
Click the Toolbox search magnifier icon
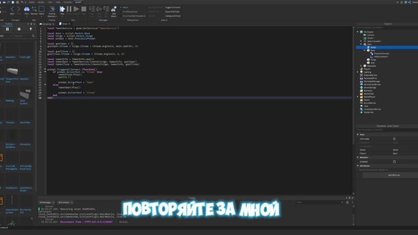(x=33, y=36)
